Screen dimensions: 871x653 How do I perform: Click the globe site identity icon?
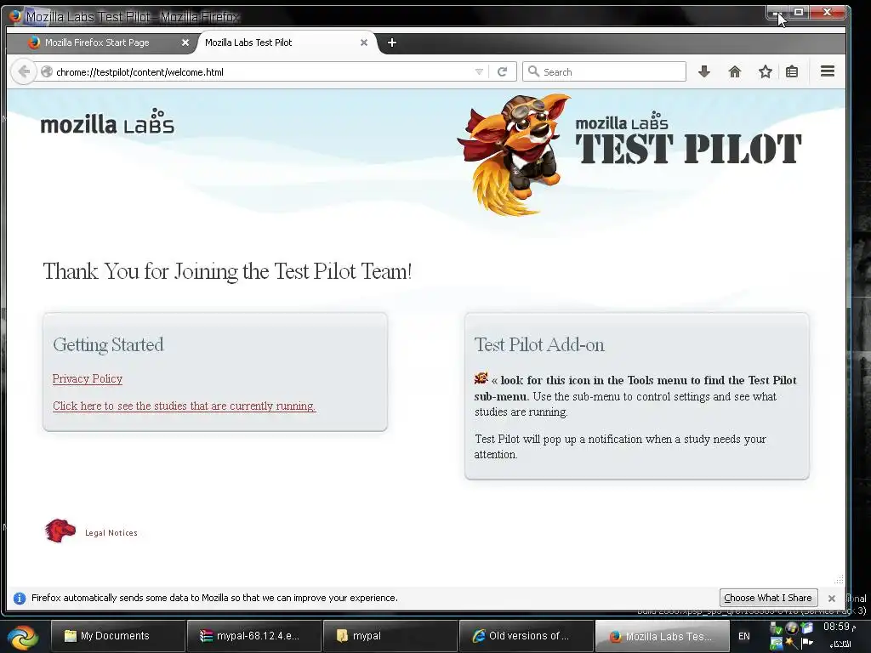(47, 71)
